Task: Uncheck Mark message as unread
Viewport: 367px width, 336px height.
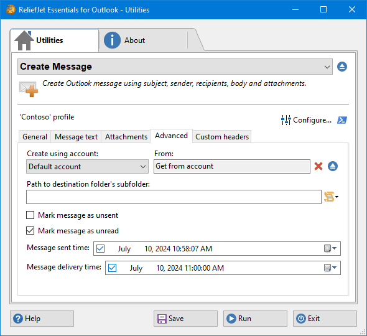Action: point(30,231)
